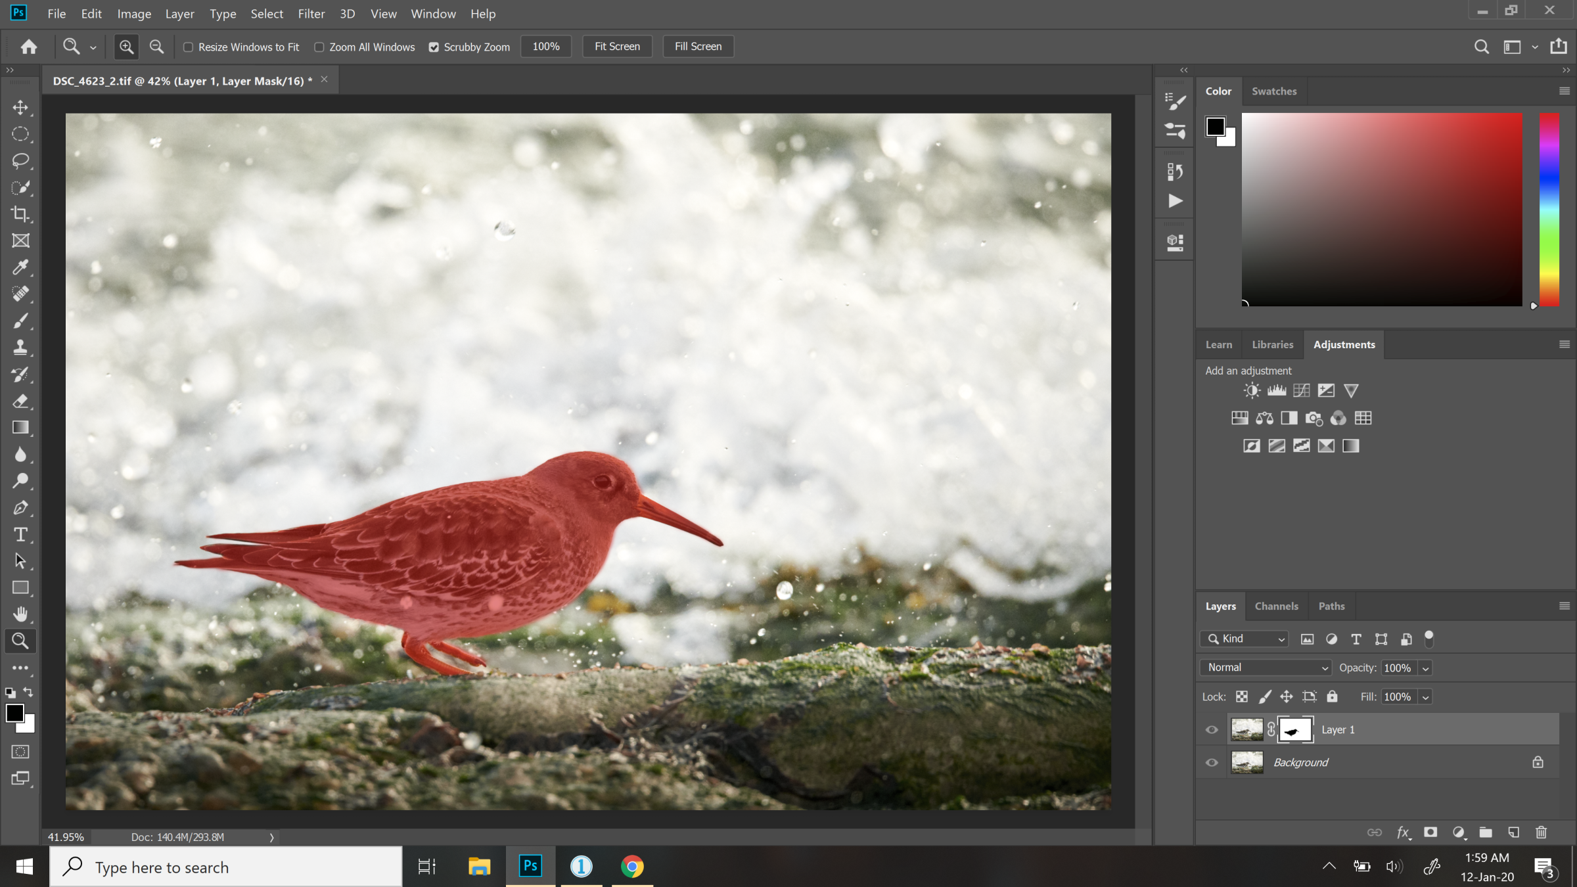Add a Curves adjustment

click(1302, 391)
